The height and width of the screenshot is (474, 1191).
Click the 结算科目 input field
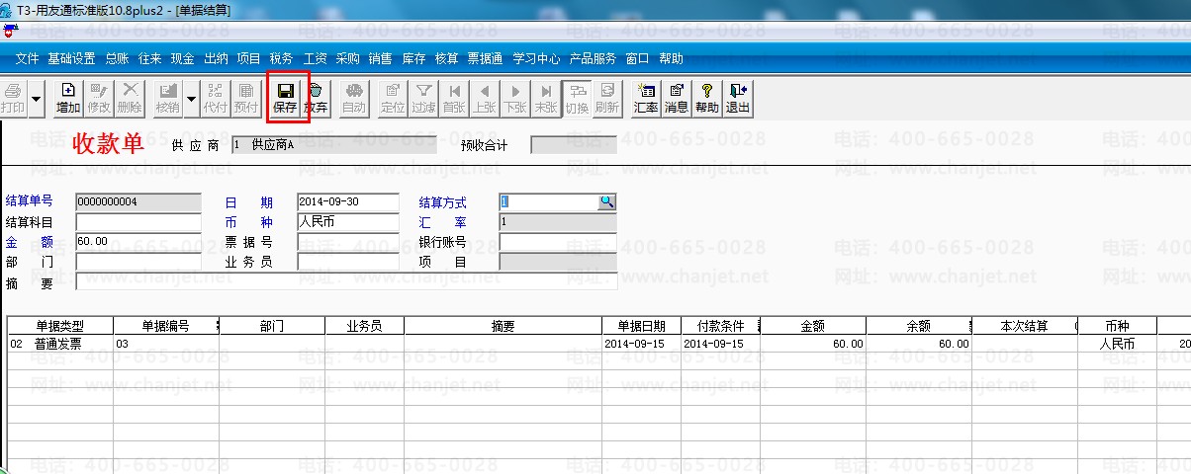pyautogui.click(x=137, y=221)
